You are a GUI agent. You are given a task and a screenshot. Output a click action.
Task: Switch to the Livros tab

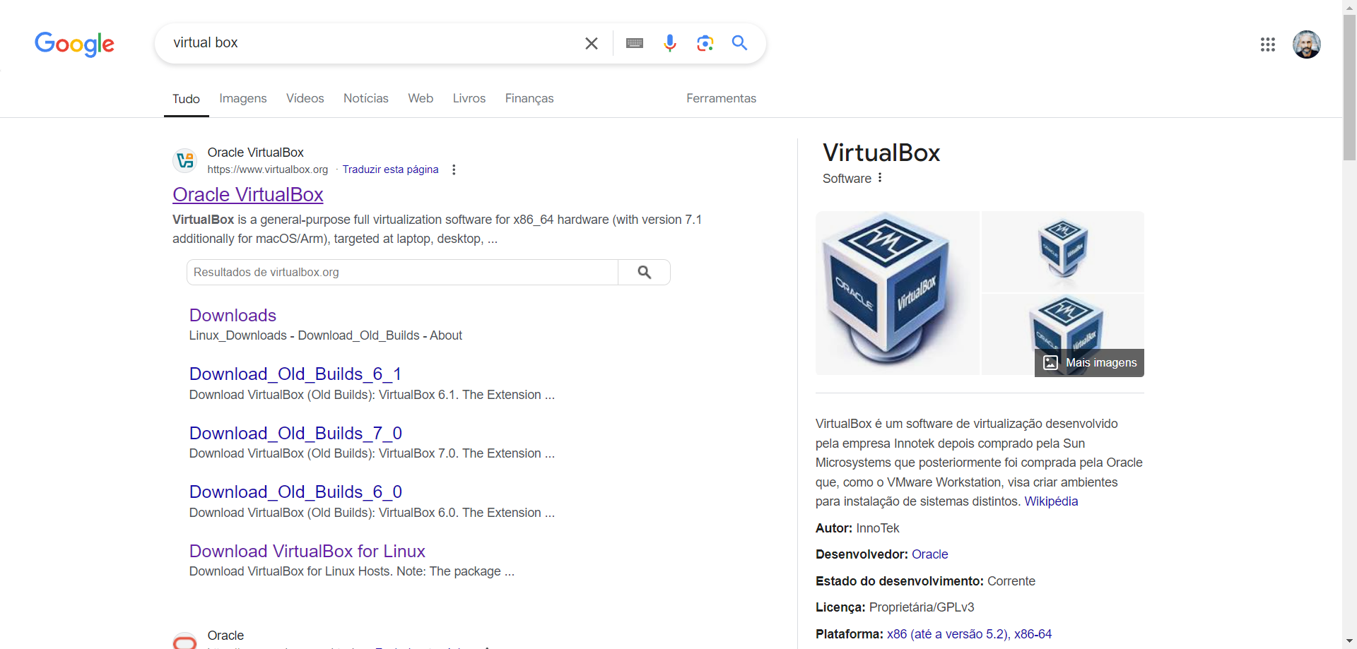(469, 98)
